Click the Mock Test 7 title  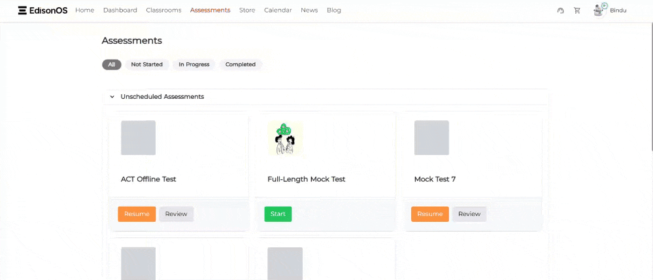(435, 179)
